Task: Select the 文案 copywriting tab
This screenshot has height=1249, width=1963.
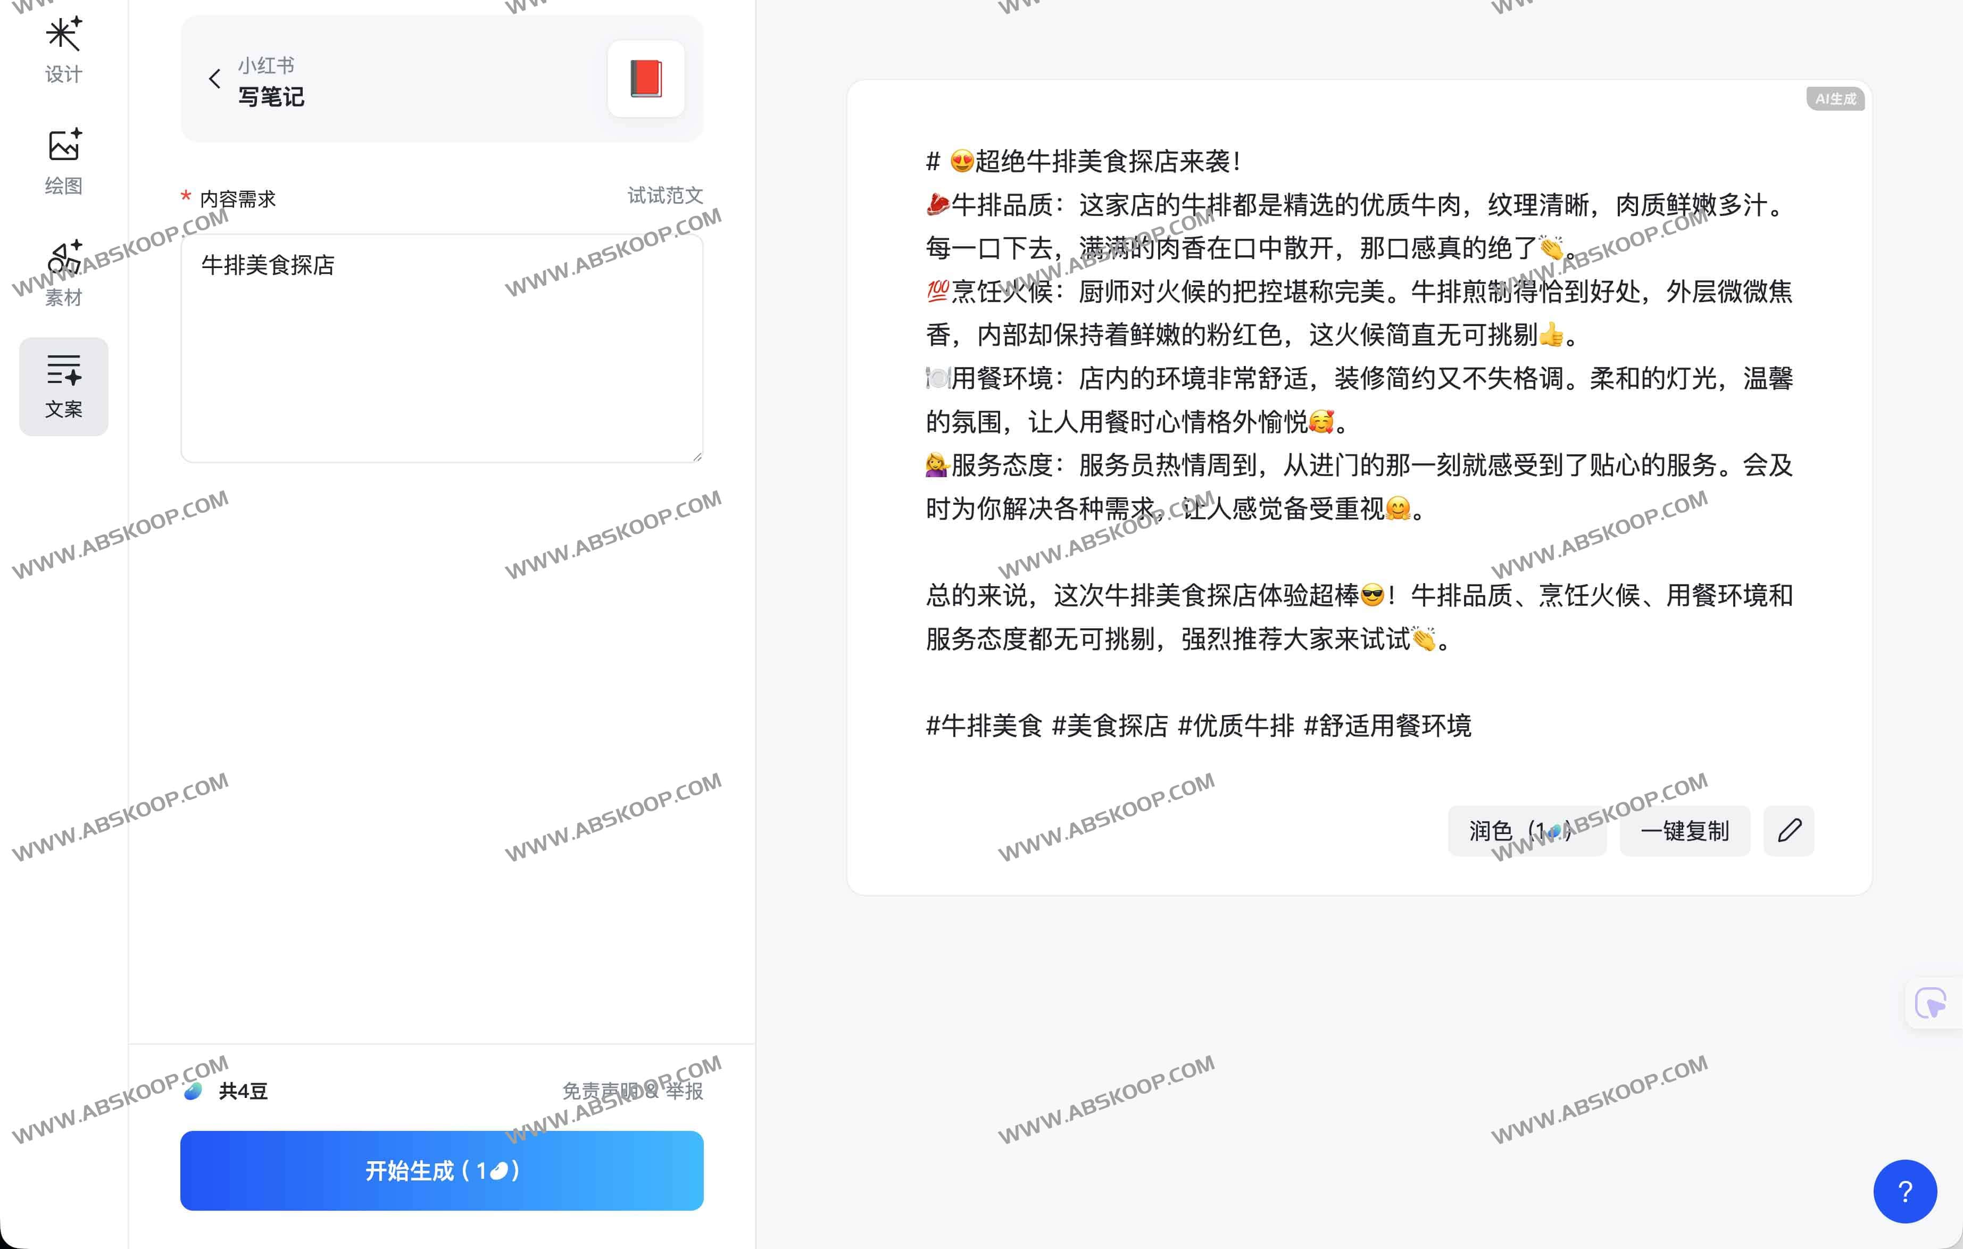Action: tap(64, 386)
